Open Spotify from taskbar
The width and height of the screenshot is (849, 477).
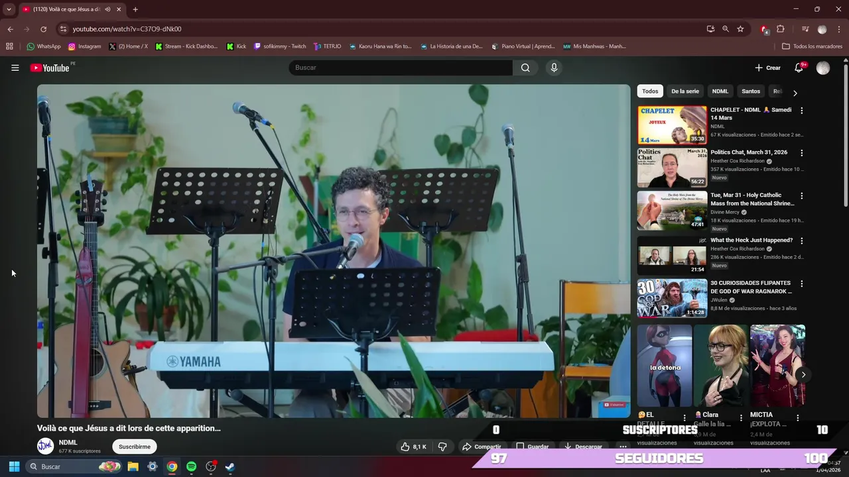(191, 466)
